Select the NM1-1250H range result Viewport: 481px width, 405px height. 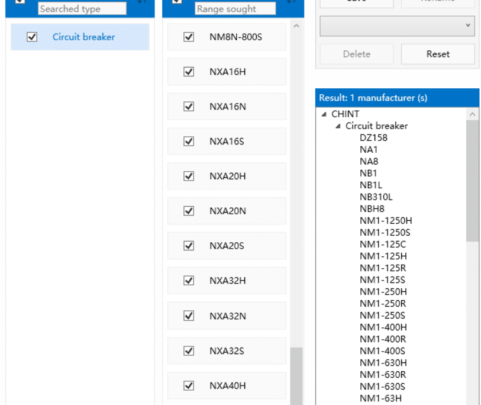coord(386,220)
